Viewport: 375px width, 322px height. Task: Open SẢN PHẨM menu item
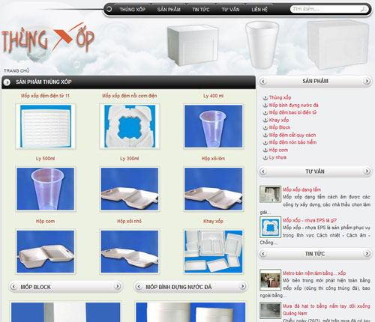click(169, 10)
